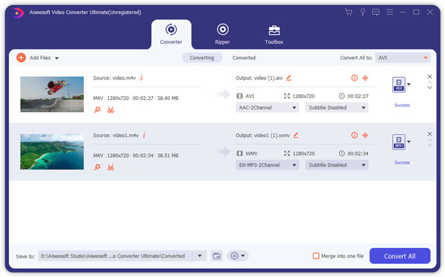The width and height of the screenshot is (445, 277).
Task: Open the Convert All to AVI dropdown
Action: [x=403, y=58]
